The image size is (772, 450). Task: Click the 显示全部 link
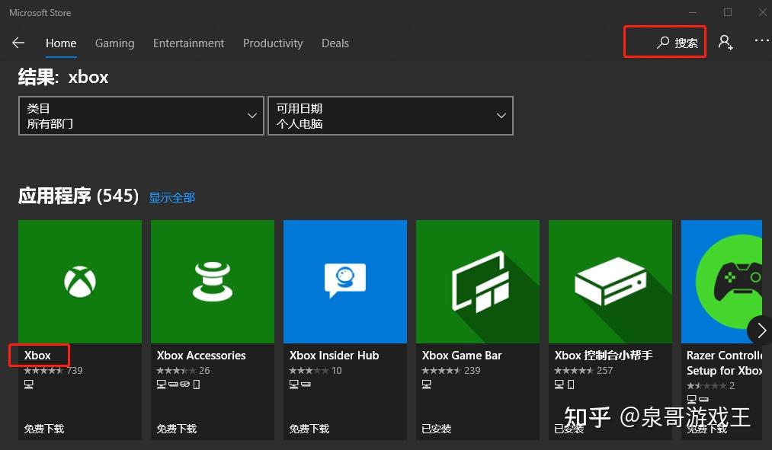tap(171, 198)
